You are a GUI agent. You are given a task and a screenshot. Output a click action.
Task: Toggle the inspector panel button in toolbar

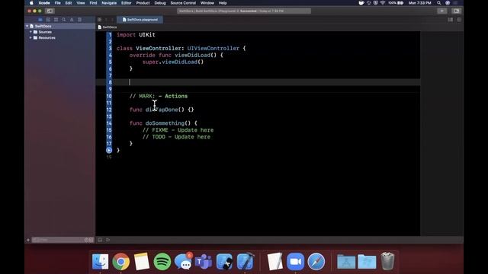pos(456,11)
